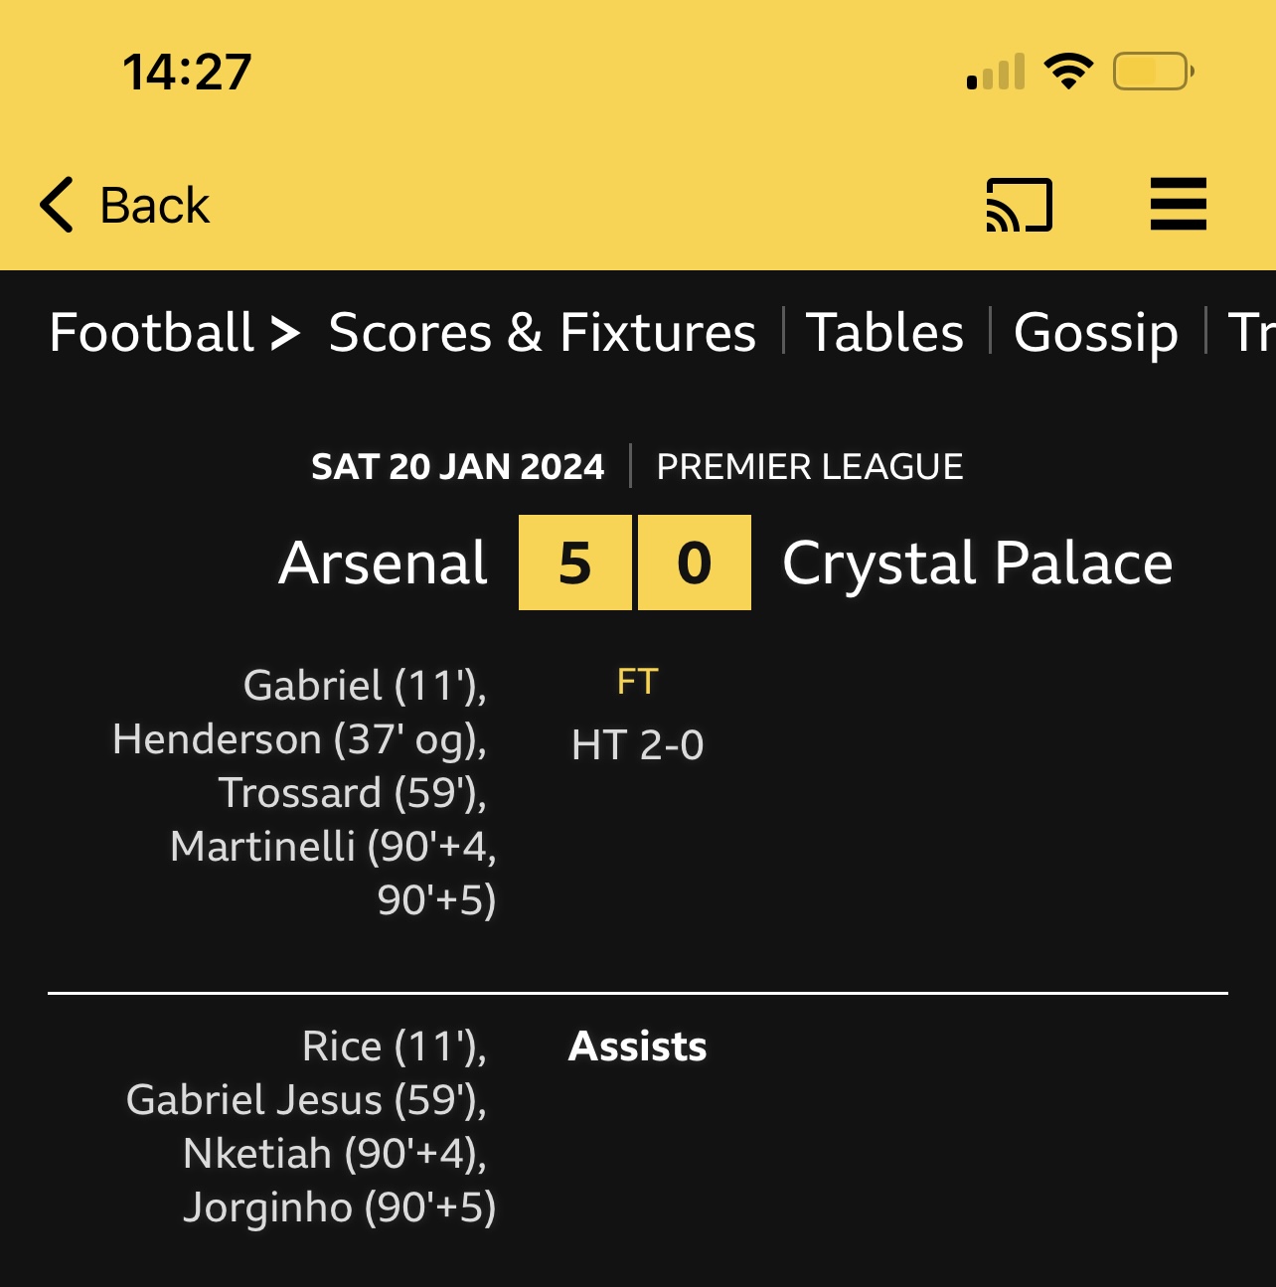
Task: Tap the Back chevron arrow
Action: pos(57,205)
